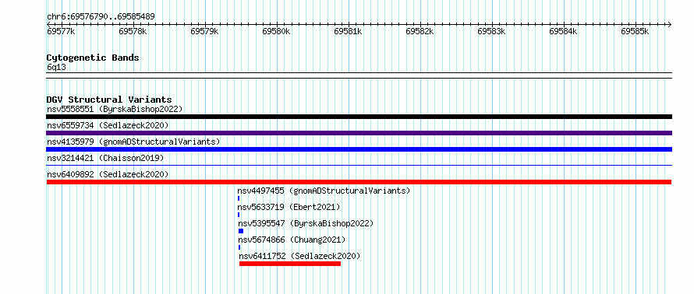Click the small blue nsv5633719 marker

239,215
